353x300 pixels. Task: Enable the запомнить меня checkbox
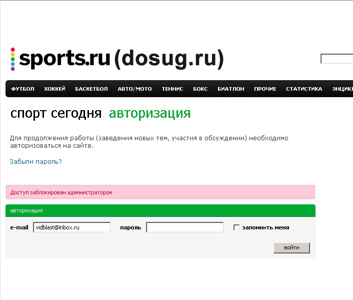click(236, 227)
